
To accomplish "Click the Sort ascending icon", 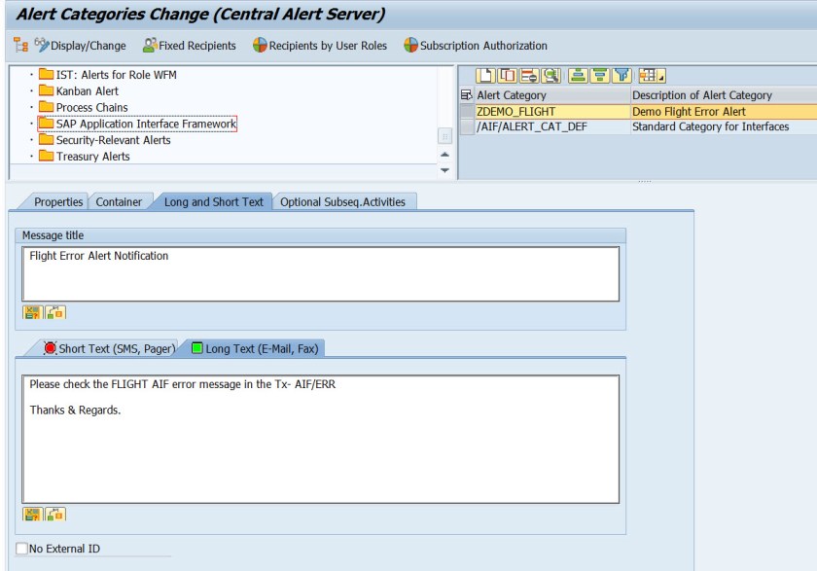I will click(578, 75).
